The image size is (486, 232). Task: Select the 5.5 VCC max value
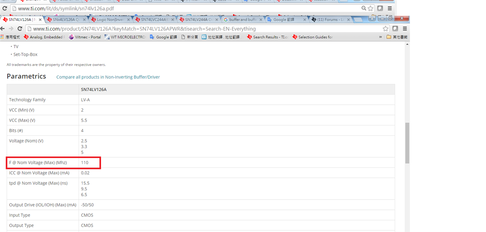point(84,120)
